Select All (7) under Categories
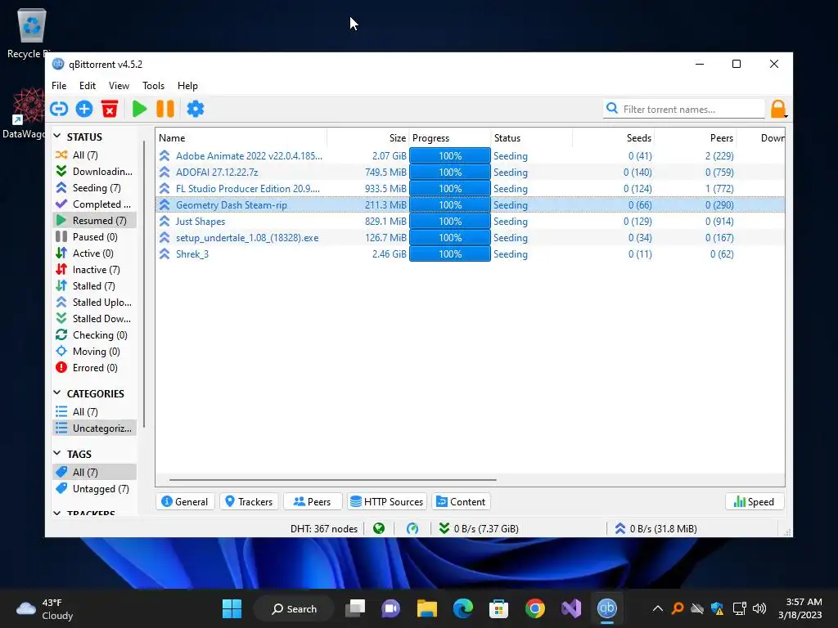 click(x=95, y=412)
